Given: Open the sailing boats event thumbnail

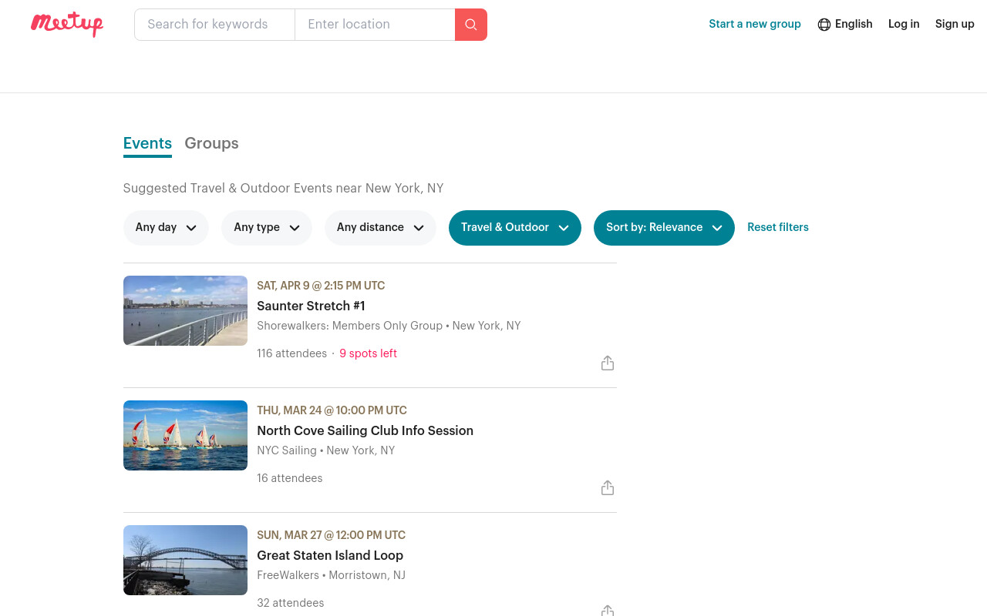Looking at the screenshot, I should 185,435.
